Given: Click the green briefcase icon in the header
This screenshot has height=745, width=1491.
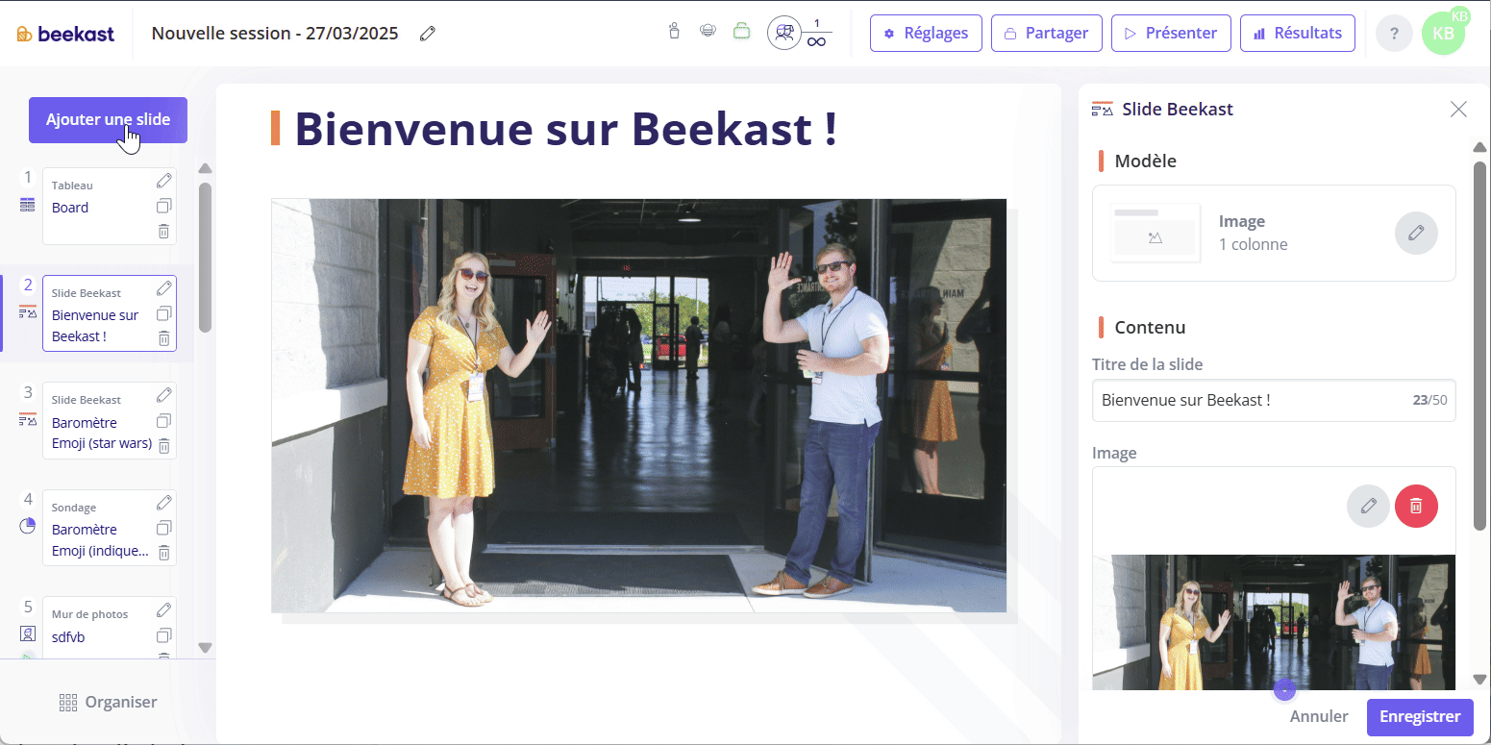Looking at the screenshot, I should (x=741, y=31).
